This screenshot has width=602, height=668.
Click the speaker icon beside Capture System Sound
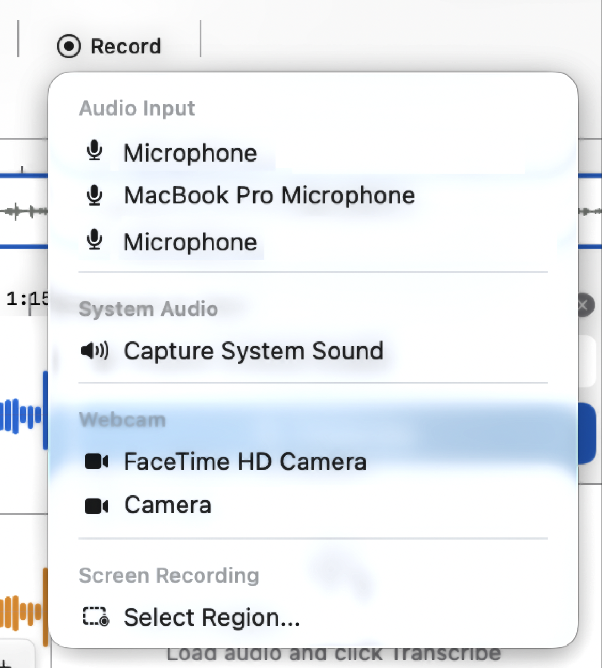(94, 350)
